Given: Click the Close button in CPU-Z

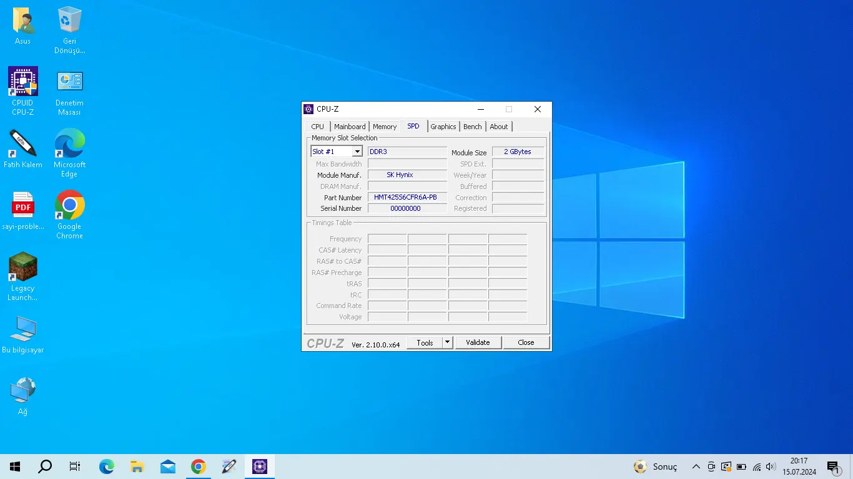Looking at the screenshot, I should (x=526, y=342).
